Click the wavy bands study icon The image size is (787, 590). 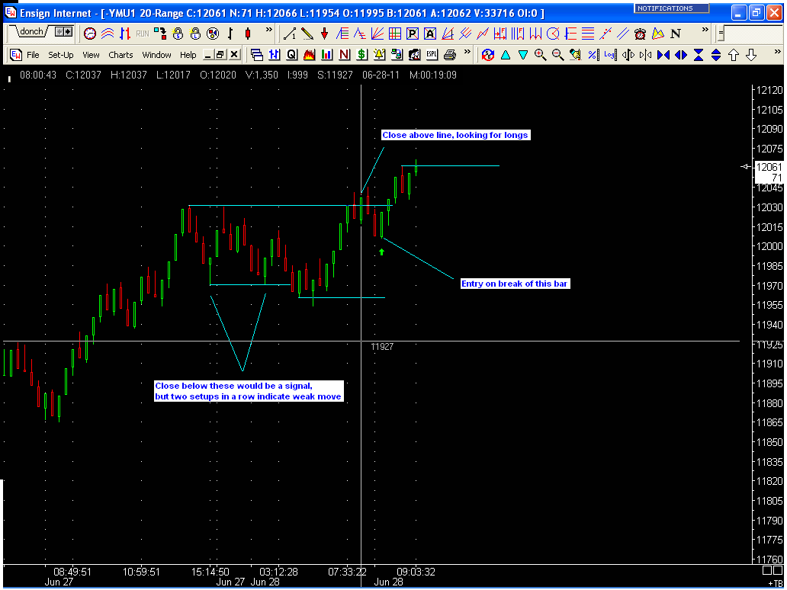(108, 34)
